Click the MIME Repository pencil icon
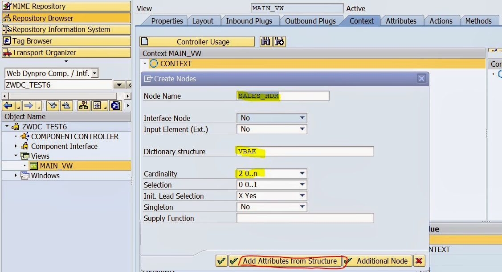This screenshot has width=502, height=272. [x=7, y=6]
